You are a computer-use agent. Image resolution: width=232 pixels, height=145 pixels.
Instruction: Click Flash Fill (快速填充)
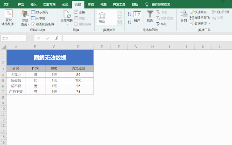pos(198,12)
